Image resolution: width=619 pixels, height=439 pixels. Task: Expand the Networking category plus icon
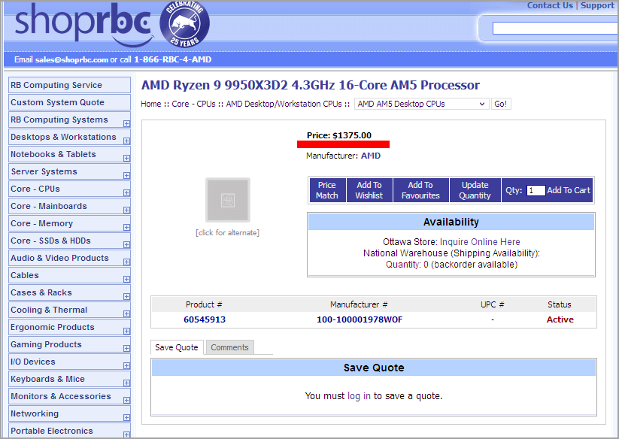[126, 417]
